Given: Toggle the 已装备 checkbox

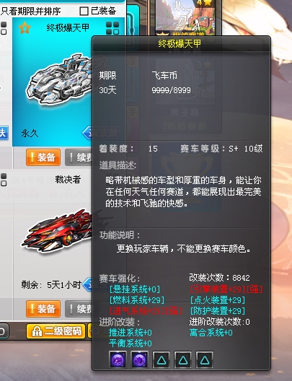Looking at the screenshot, I should pyautogui.click(x=84, y=11).
